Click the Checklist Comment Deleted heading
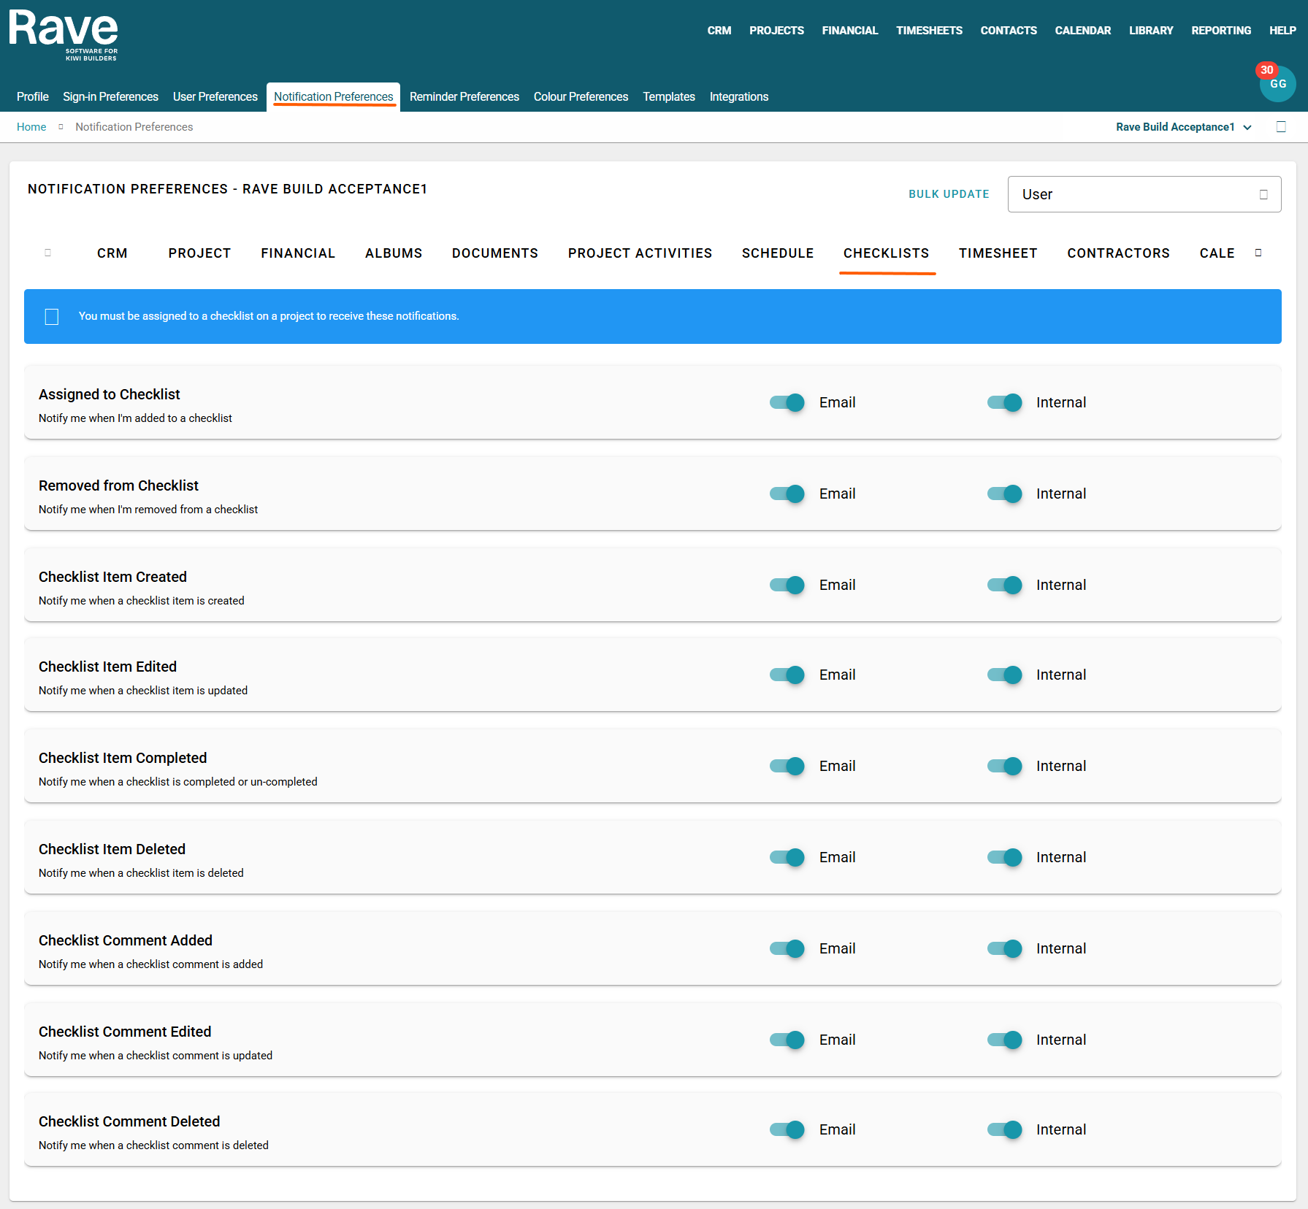The width and height of the screenshot is (1308, 1209). pyautogui.click(x=129, y=1121)
